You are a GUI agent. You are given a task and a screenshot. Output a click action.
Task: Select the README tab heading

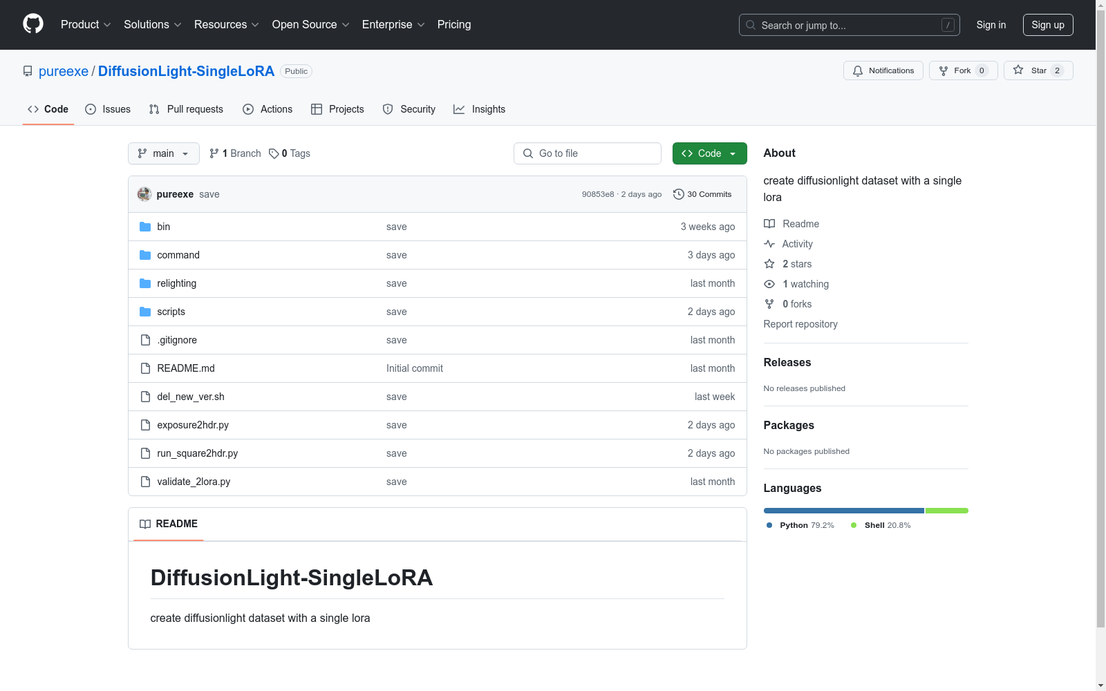point(169,524)
